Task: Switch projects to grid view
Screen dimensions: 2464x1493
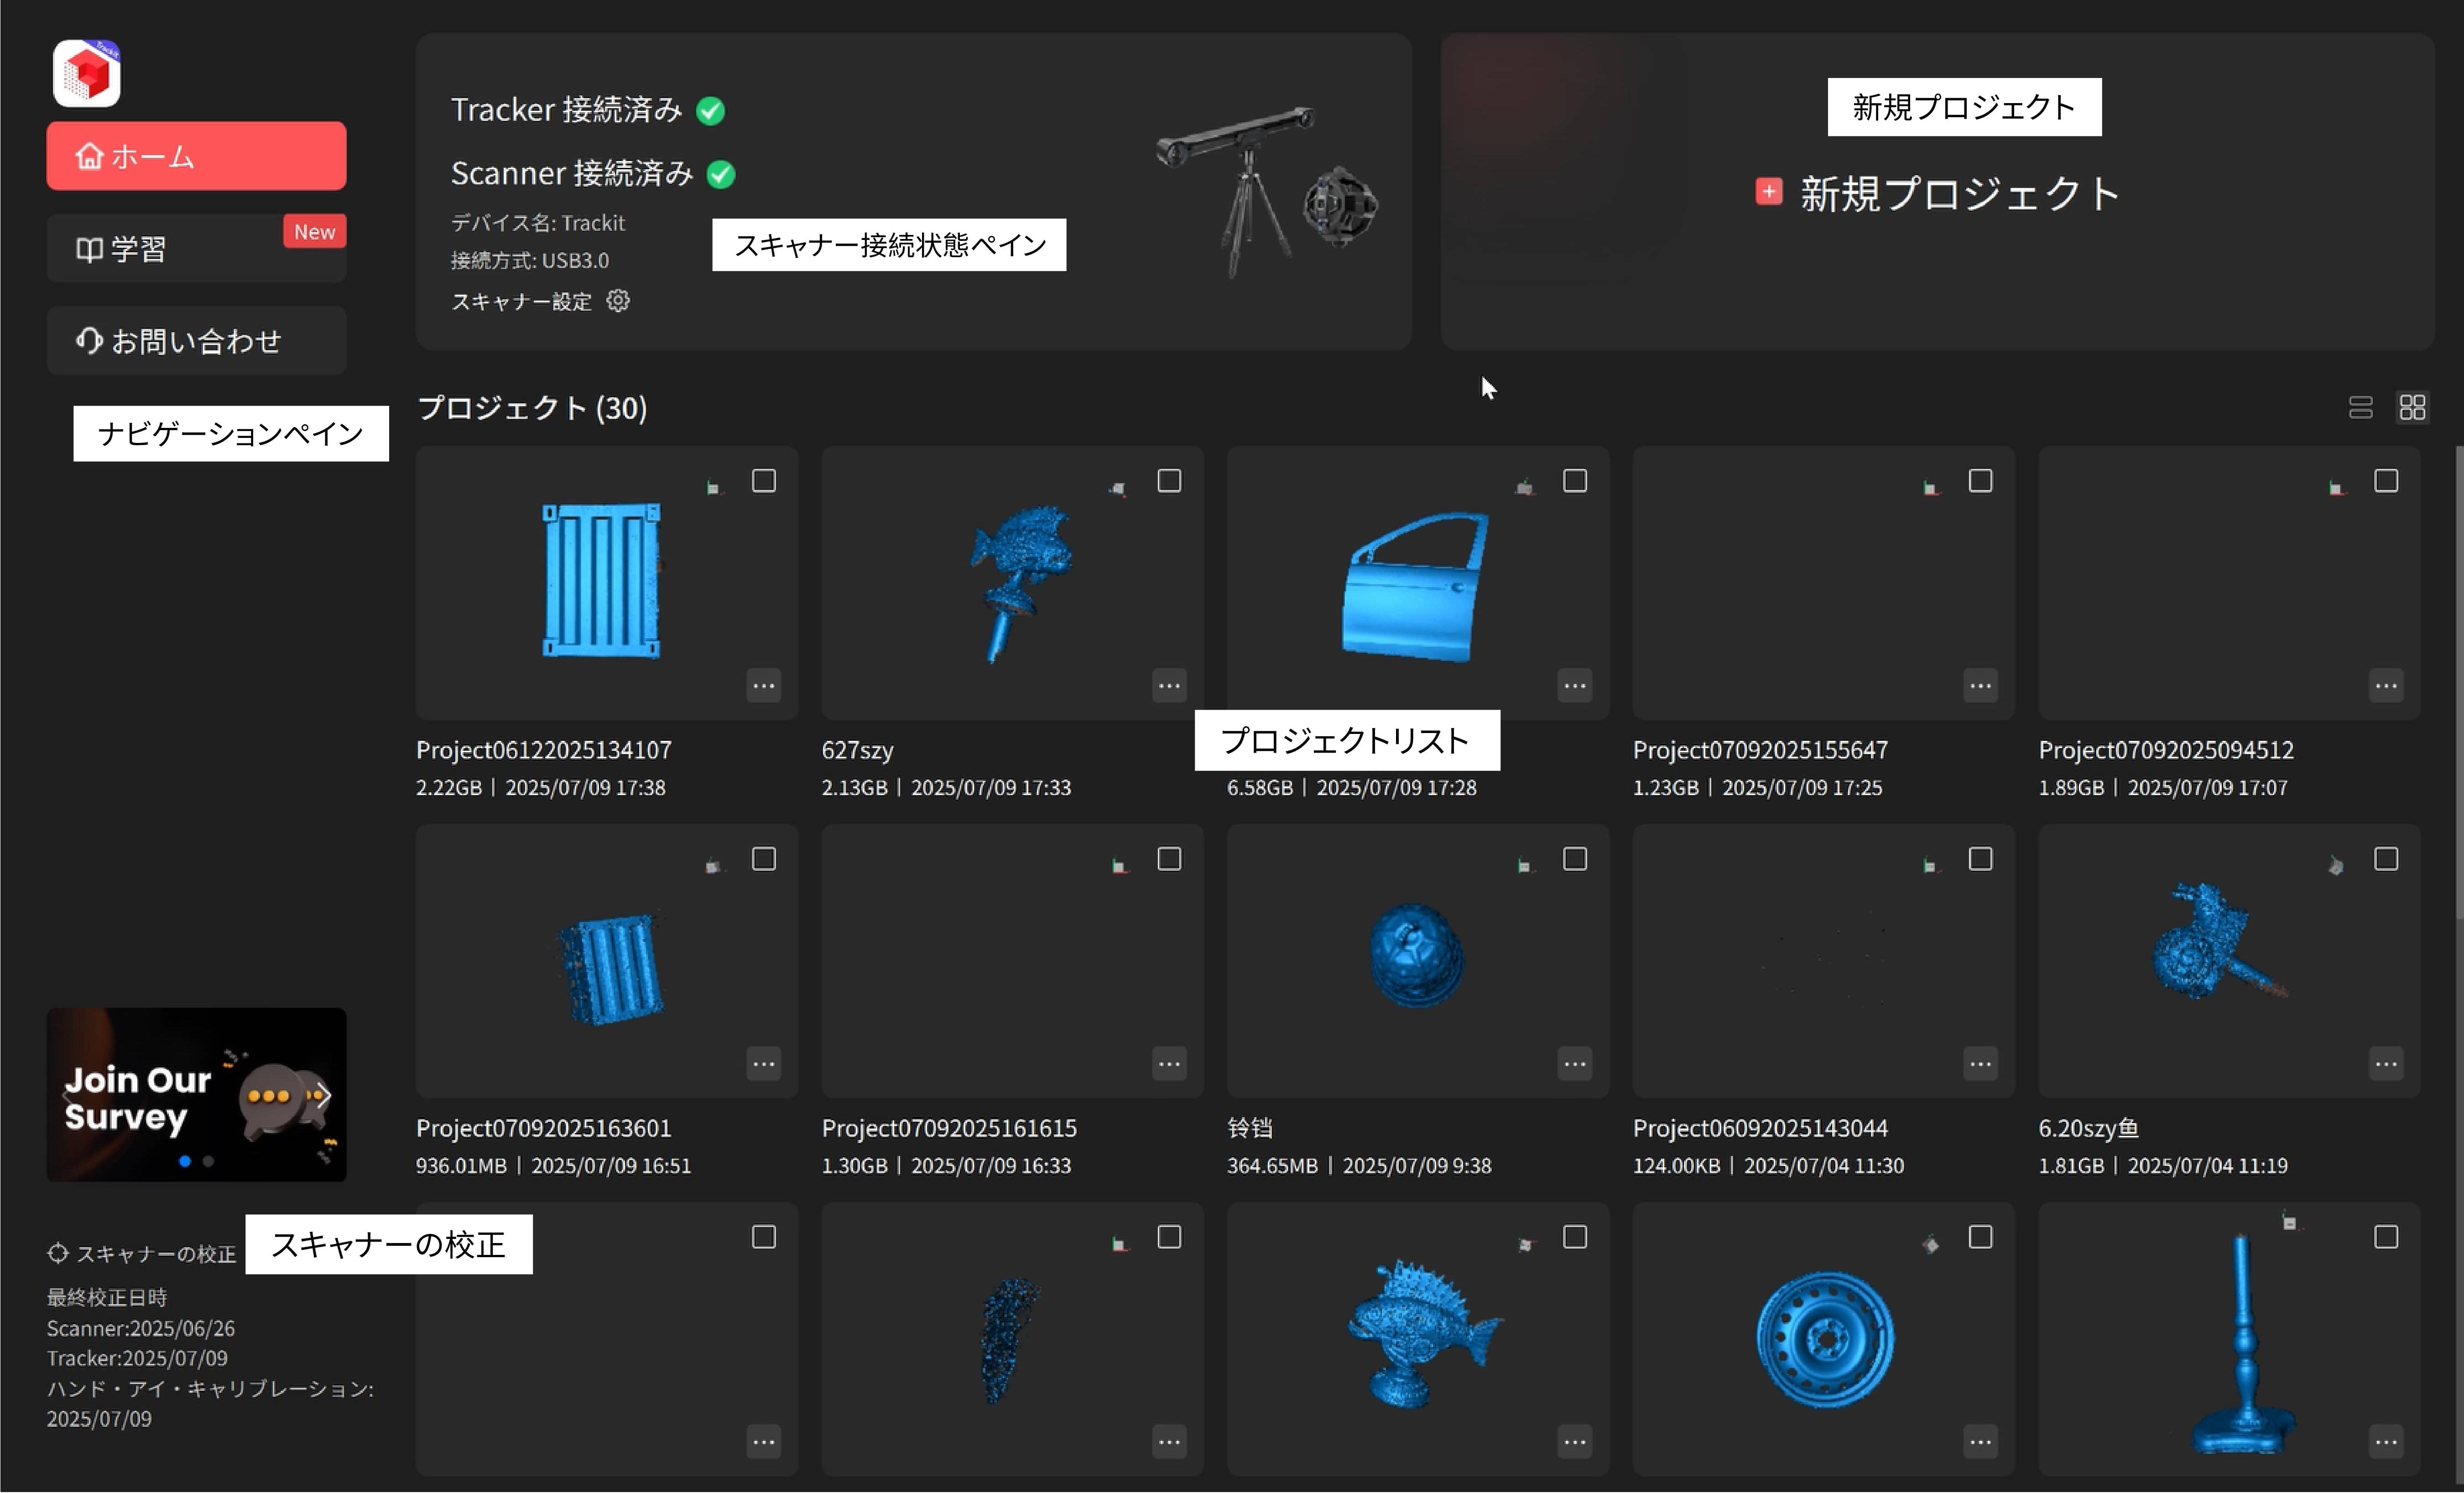Action: tap(2412, 407)
